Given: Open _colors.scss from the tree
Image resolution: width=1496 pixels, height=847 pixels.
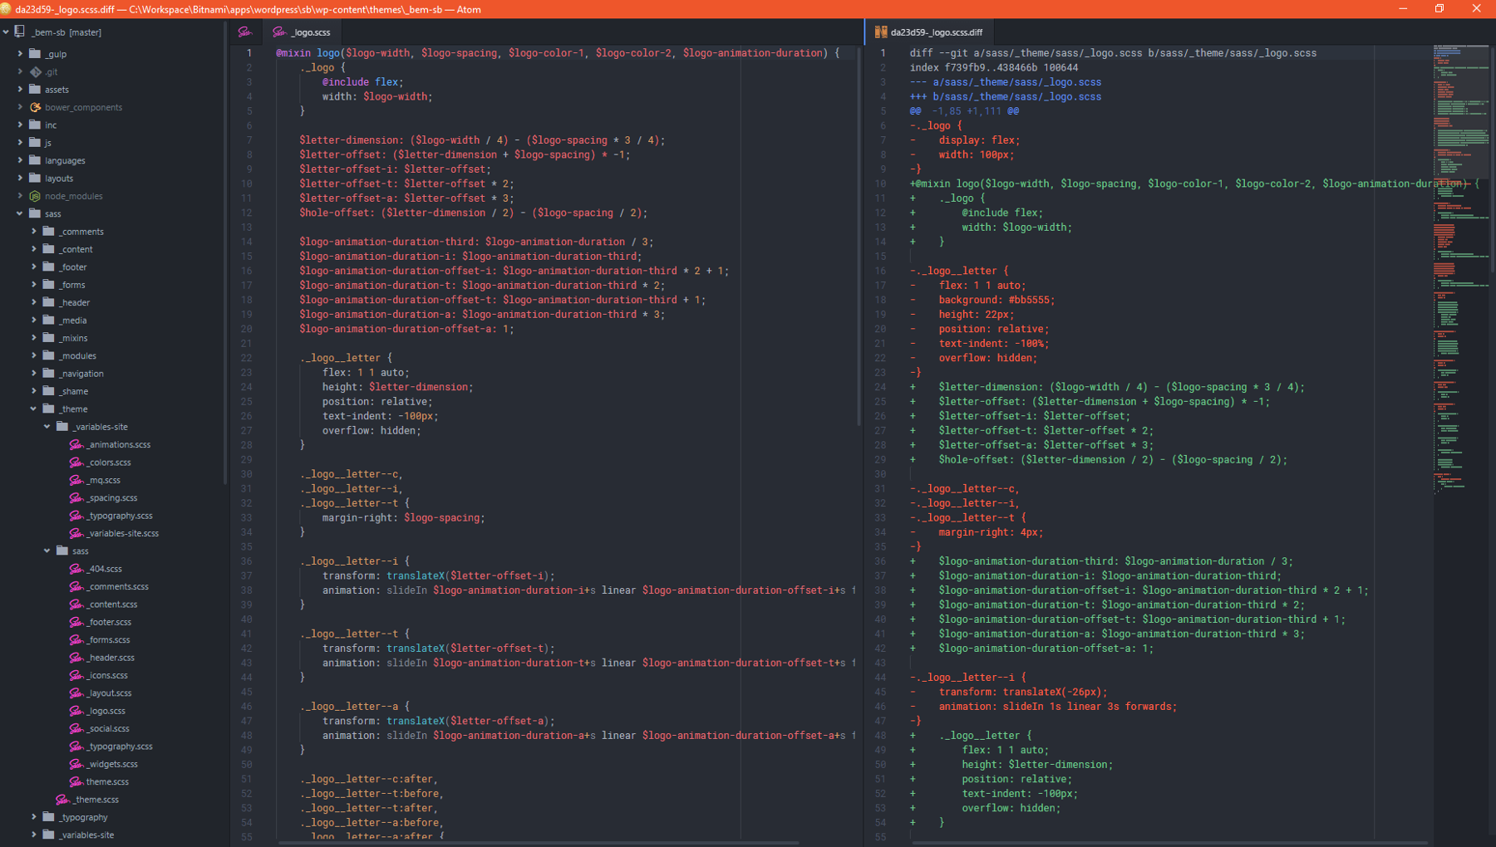Looking at the screenshot, I should pyautogui.click(x=109, y=463).
